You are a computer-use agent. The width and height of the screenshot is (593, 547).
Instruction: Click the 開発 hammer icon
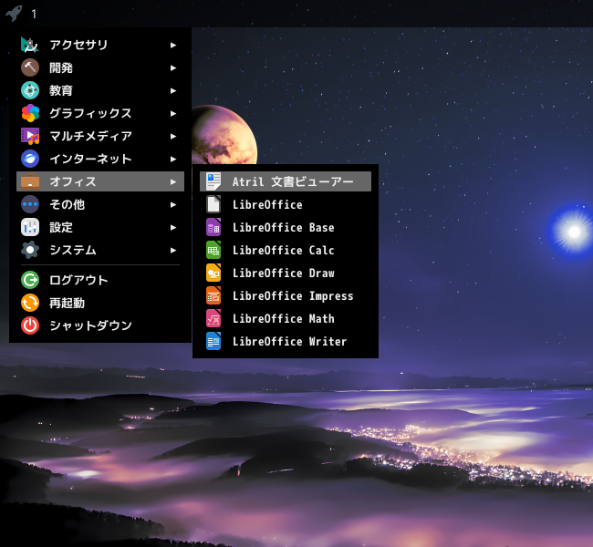tap(30, 67)
